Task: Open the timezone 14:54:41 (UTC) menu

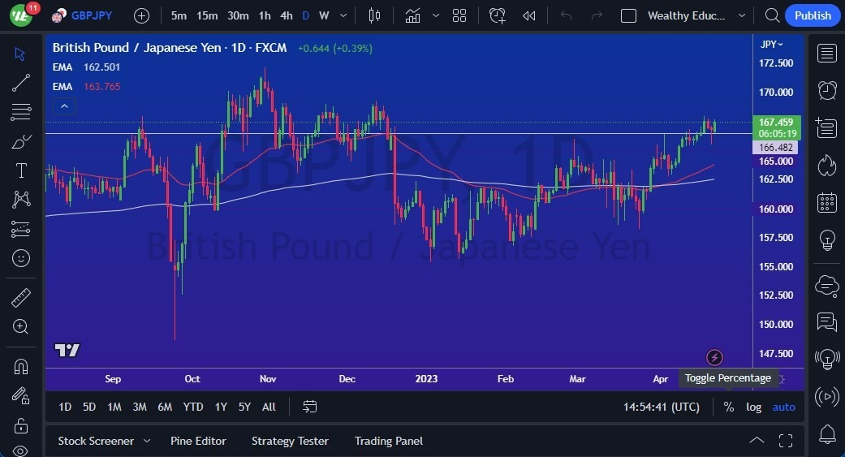Action: point(662,407)
